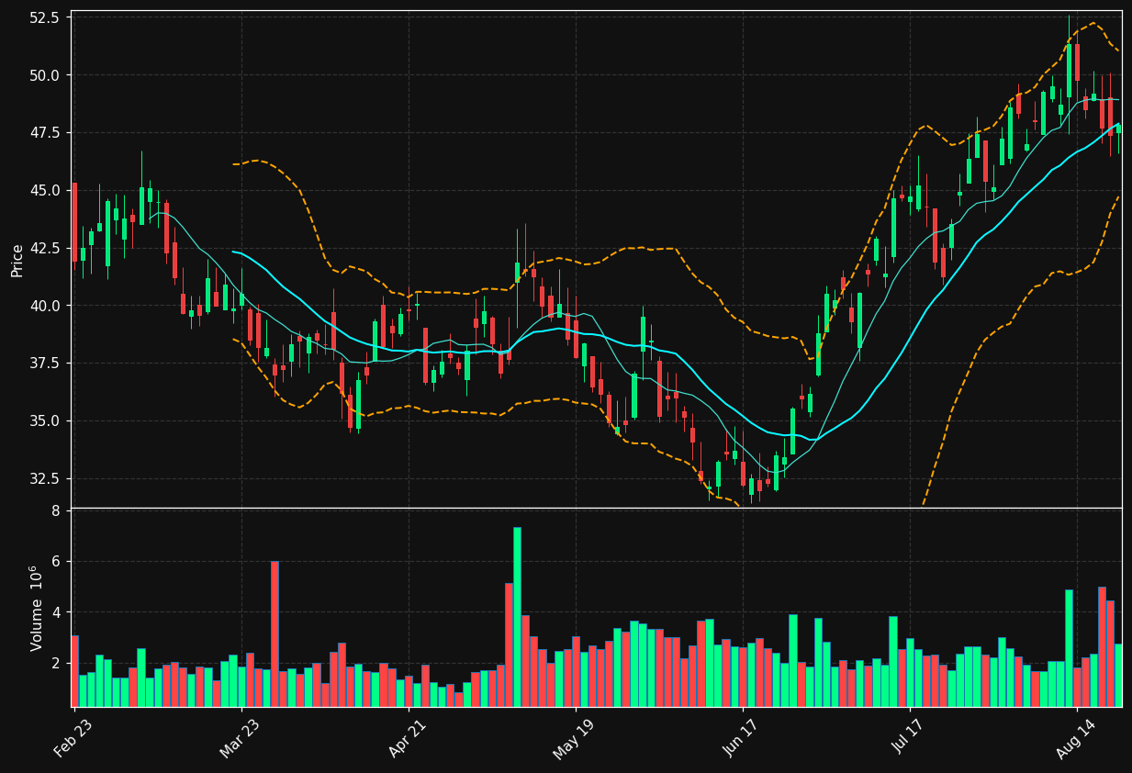Click the volume axis value 4
The width and height of the screenshot is (1132, 773).
click(x=56, y=612)
